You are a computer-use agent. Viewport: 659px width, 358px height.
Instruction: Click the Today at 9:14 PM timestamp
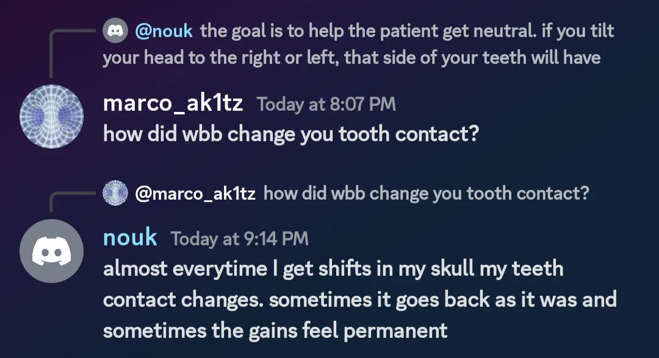(240, 239)
